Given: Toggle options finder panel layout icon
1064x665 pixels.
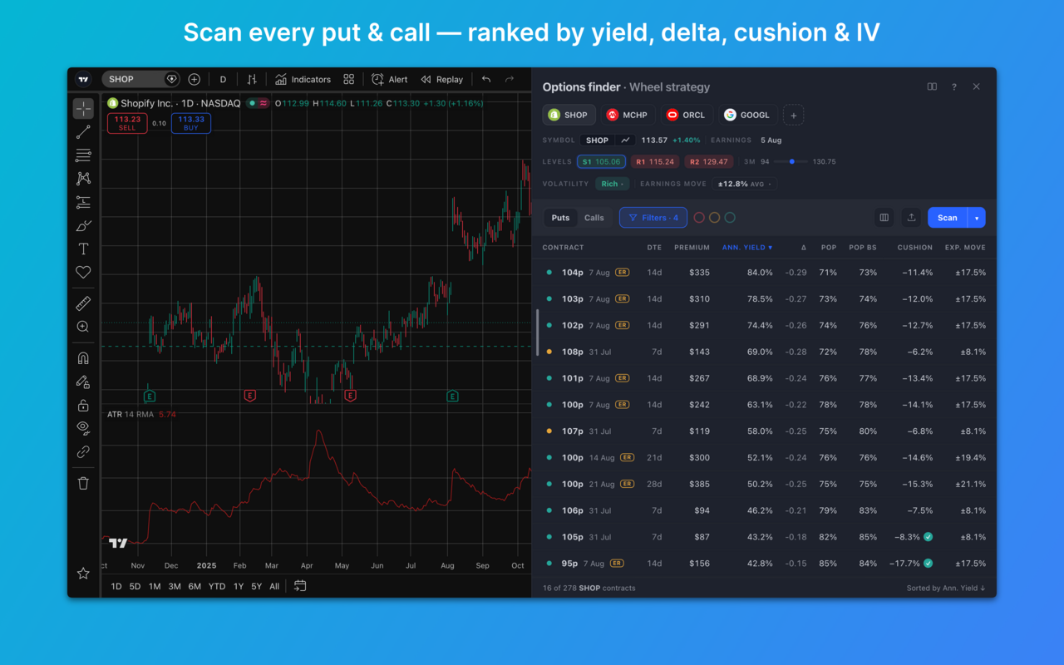Looking at the screenshot, I should pyautogui.click(x=932, y=86).
